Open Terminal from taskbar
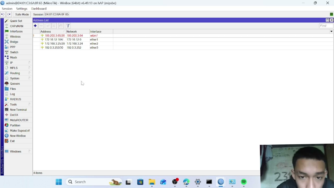Viewport: 334px width, 188px height. (209, 182)
